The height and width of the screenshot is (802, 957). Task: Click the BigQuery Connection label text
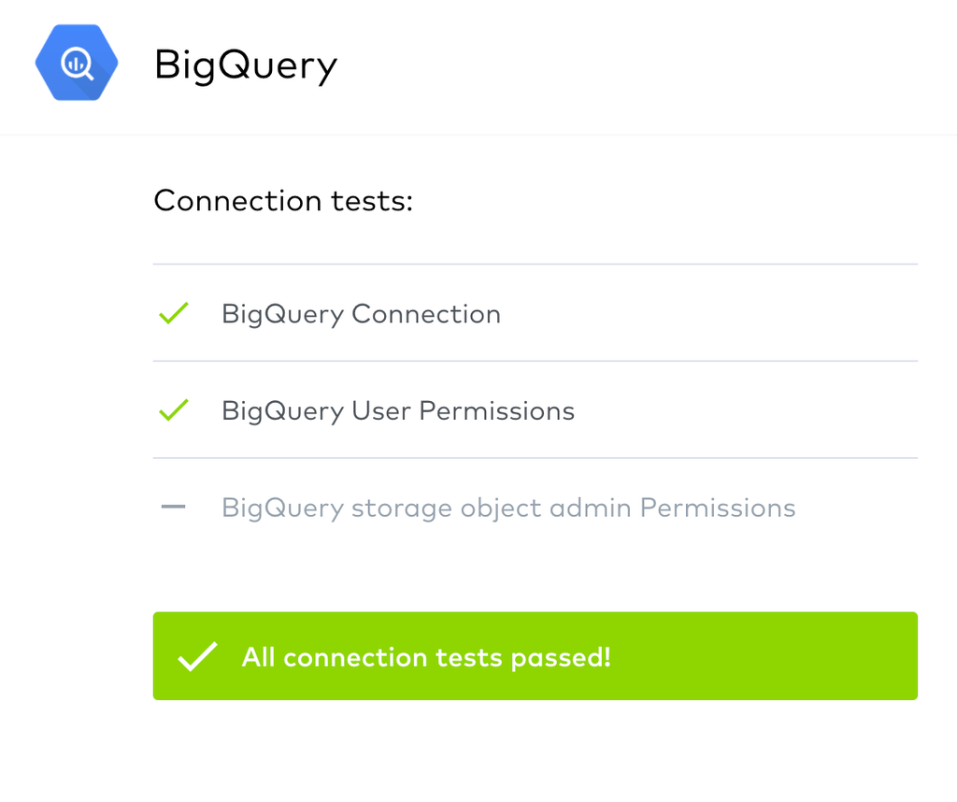362,315
